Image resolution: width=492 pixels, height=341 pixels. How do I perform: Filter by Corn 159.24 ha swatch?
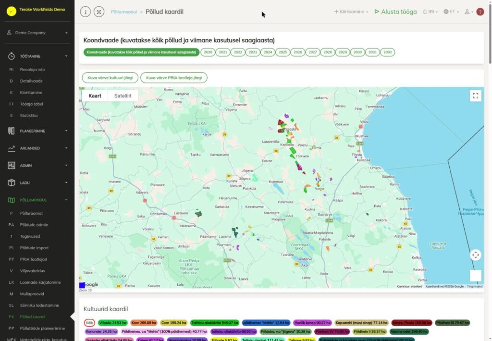point(173,323)
